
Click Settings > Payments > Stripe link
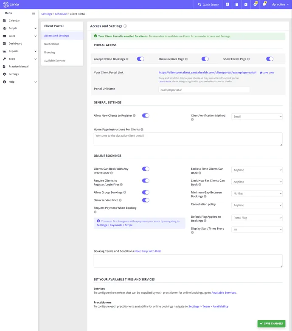[115, 225]
